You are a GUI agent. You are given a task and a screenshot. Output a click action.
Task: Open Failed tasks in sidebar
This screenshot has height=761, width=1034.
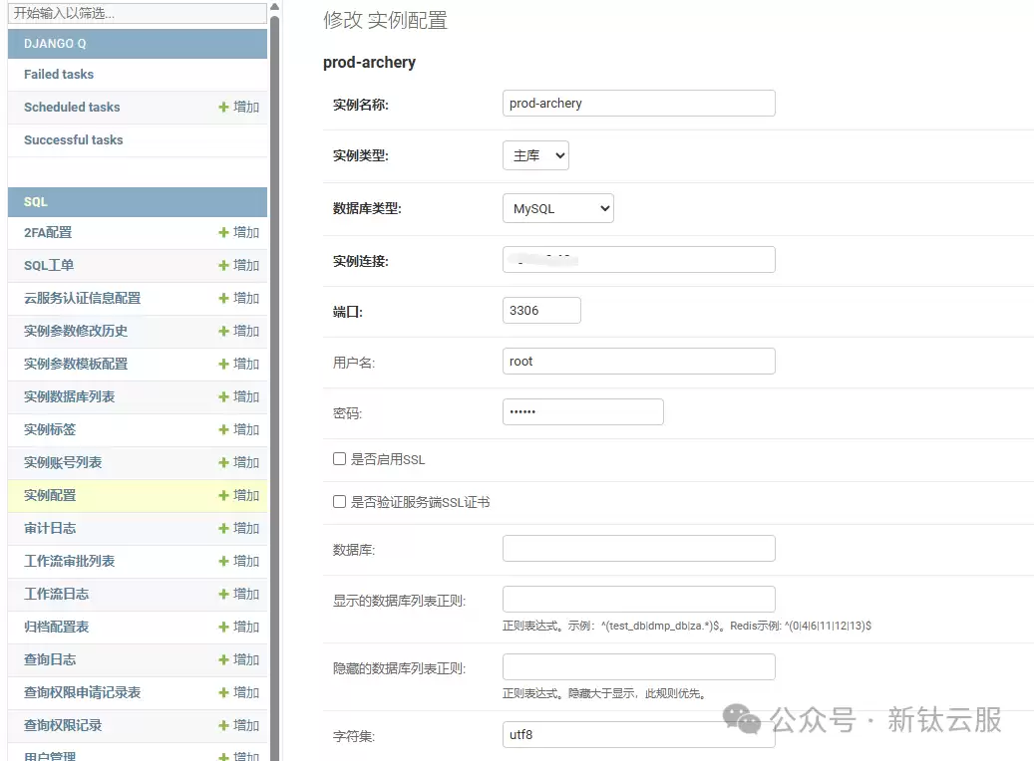click(x=59, y=75)
